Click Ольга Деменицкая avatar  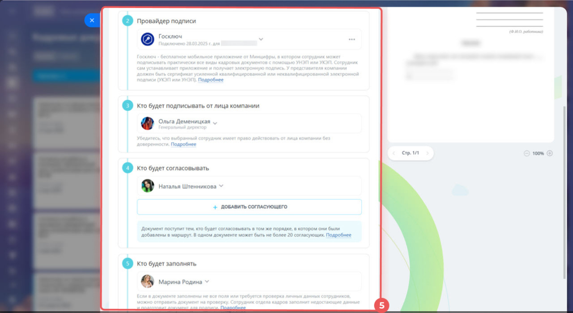[147, 123]
